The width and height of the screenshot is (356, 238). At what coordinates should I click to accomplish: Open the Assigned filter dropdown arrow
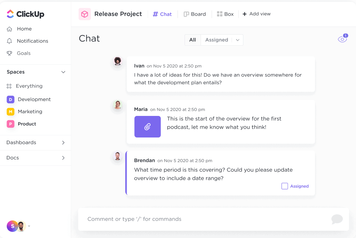click(238, 40)
